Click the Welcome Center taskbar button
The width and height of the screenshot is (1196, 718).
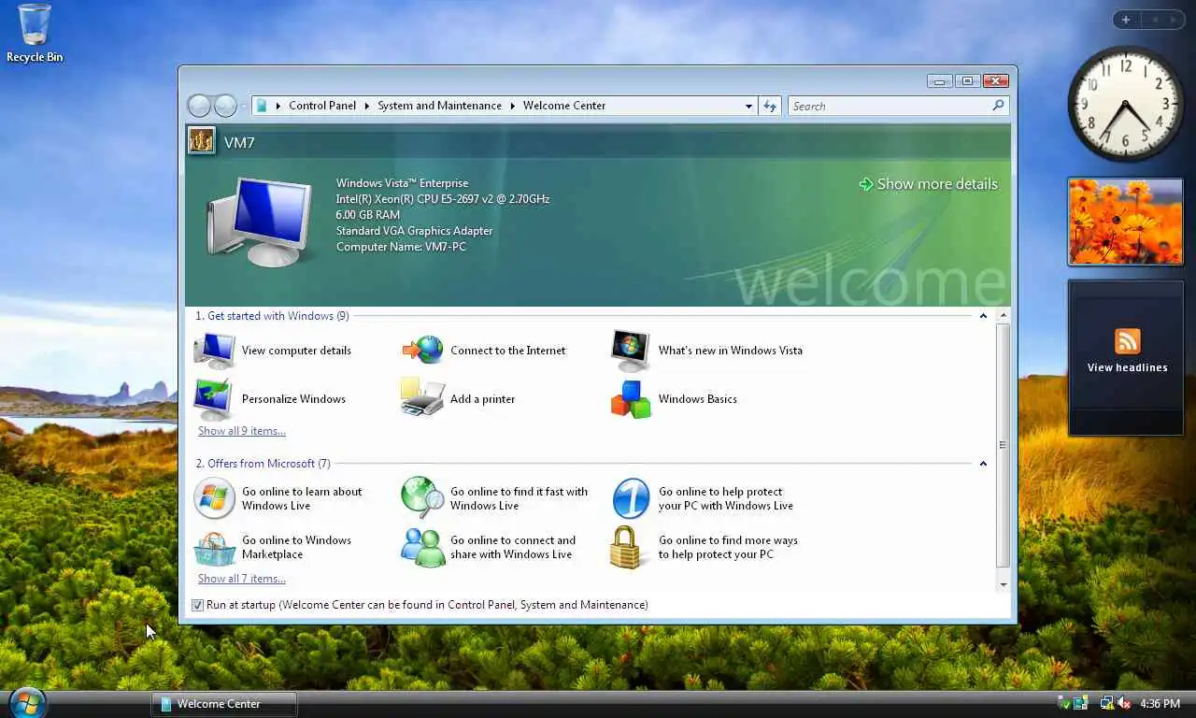click(x=224, y=704)
